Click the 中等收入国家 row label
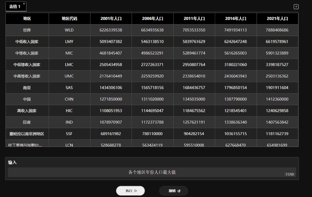Image resolution: width=312 pixels, height=197 pixels. tap(27, 53)
